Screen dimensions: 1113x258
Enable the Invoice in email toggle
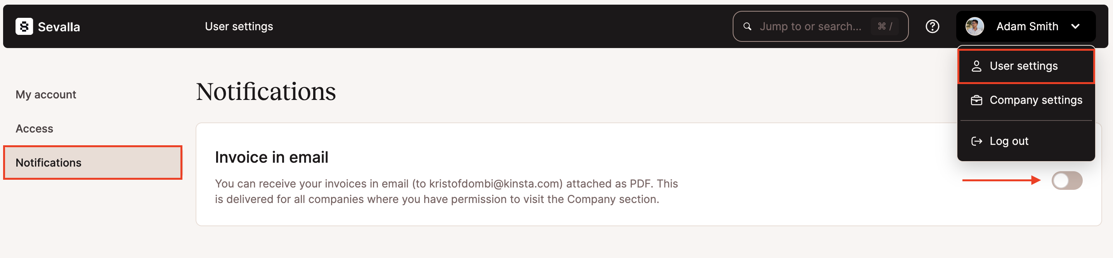(x=1066, y=181)
